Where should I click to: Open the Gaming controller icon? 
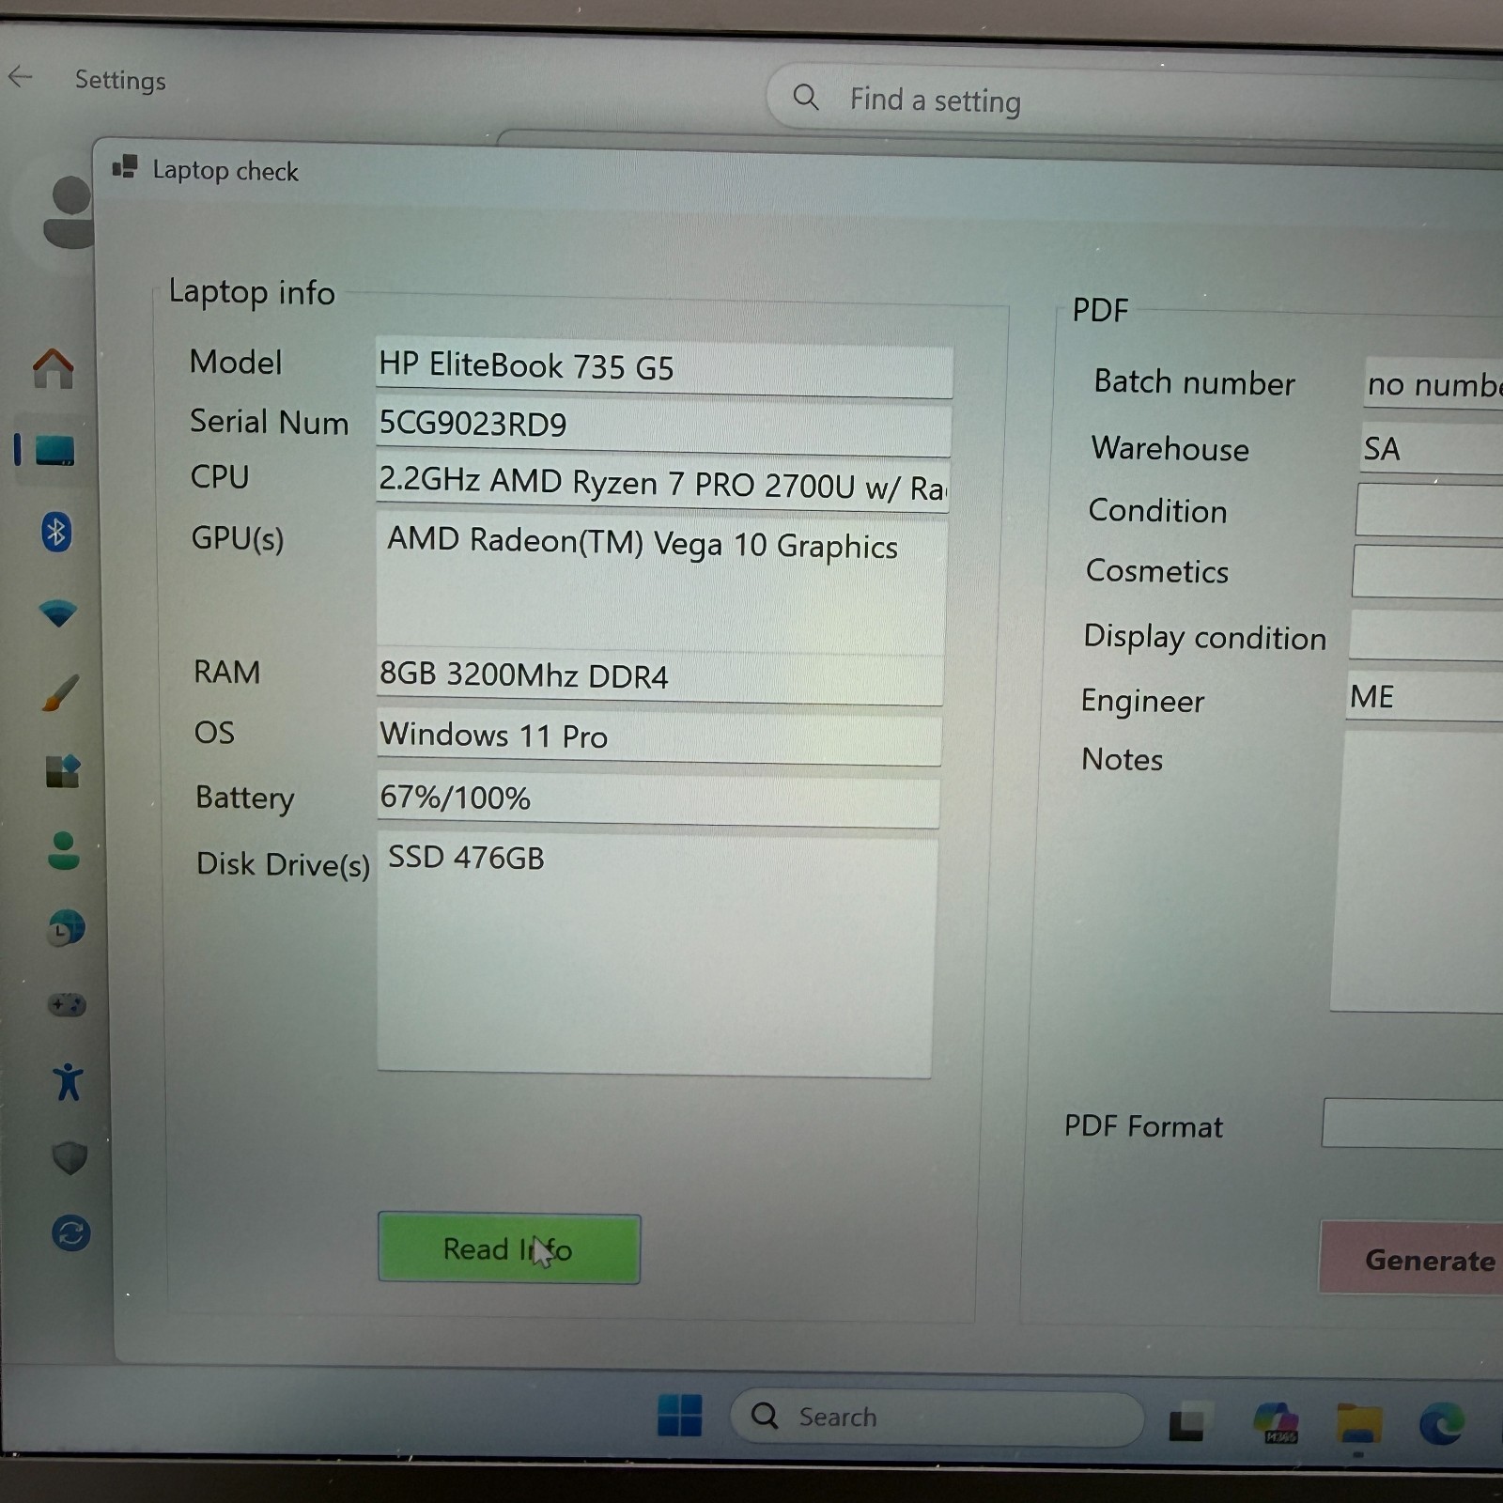(x=67, y=1005)
